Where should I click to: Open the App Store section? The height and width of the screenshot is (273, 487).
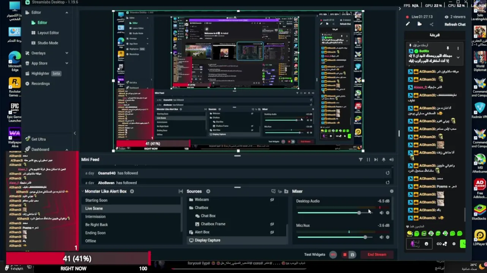coord(39,63)
